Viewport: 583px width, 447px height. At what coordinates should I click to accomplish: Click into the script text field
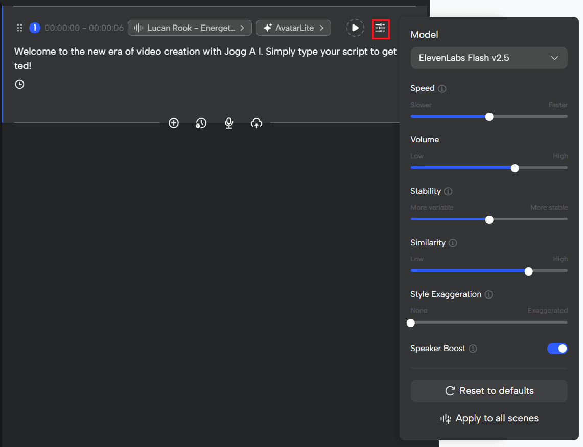[x=204, y=59]
